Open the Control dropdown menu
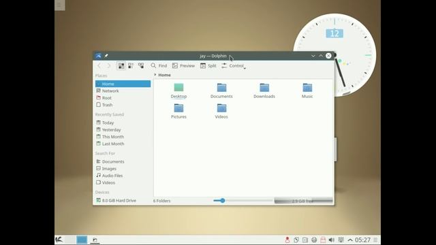Screen dimensions: 436x245 (x=234, y=66)
